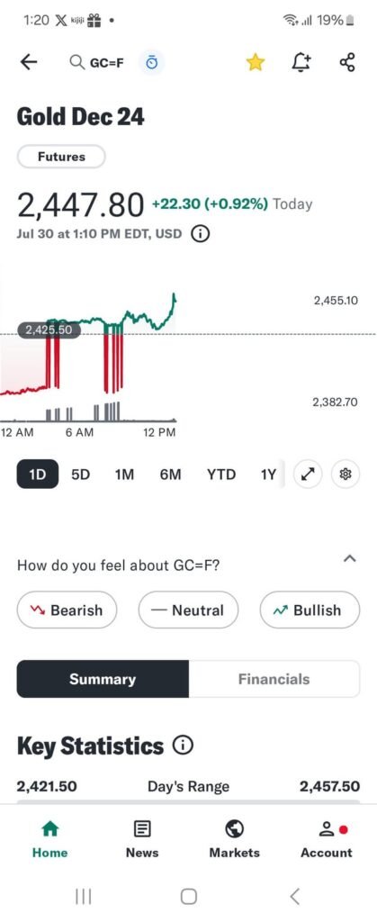Toggle the yellow watchlist star
Image resolution: width=377 pixels, height=922 pixels.
255,62
